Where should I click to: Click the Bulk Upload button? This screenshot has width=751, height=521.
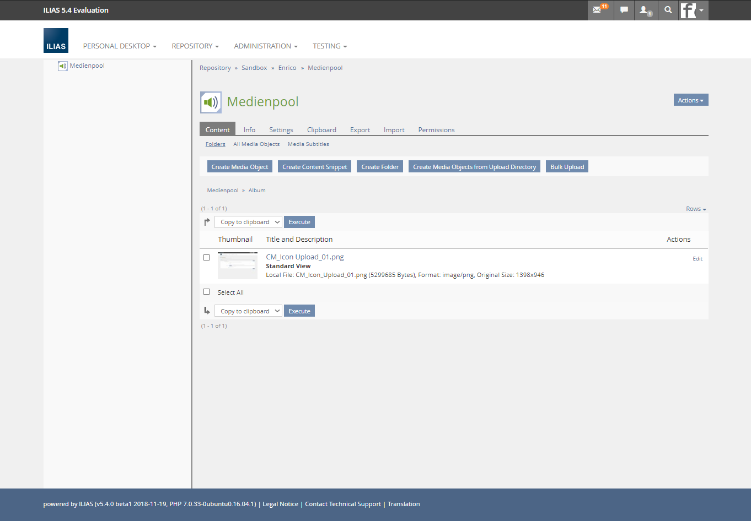point(567,167)
